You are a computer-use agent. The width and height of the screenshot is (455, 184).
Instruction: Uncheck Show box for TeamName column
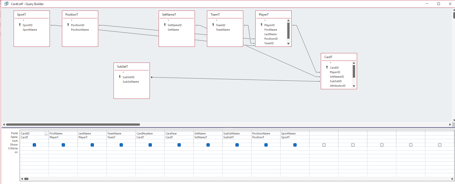121,145
